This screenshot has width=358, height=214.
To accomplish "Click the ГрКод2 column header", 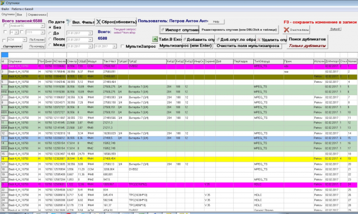I will pos(148,61).
